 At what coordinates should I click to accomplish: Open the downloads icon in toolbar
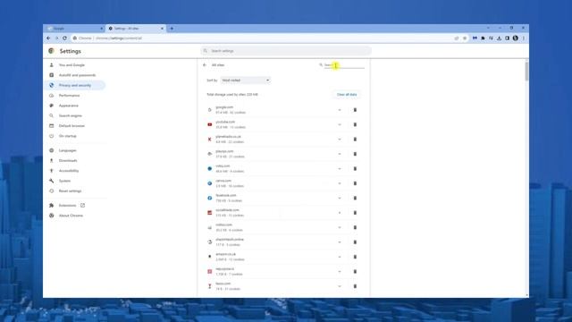[499, 38]
